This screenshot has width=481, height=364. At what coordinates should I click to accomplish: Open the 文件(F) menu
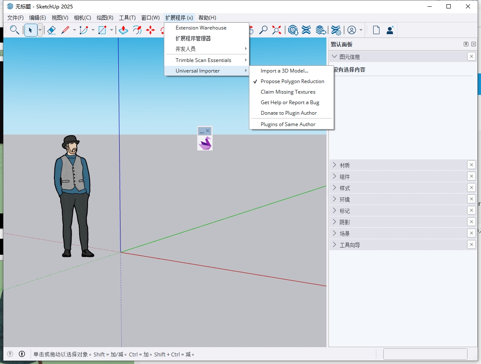click(15, 18)
